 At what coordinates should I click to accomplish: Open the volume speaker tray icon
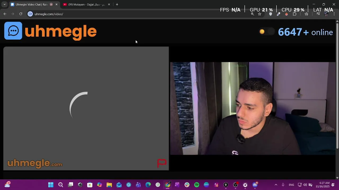pos(305,185)
